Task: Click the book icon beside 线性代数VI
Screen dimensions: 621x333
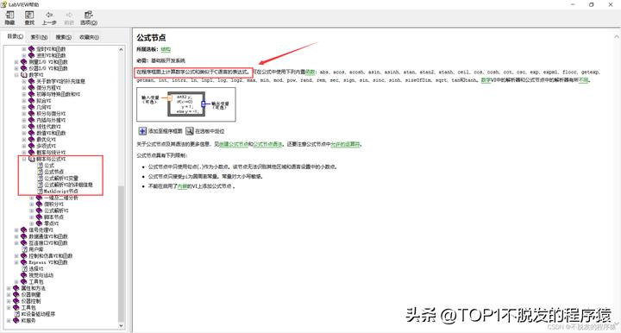Action: (32, 126)
